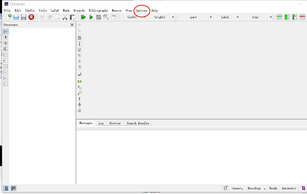Viewport: 307px width, 194px height.
Task: Show the Structure view in the side panel
Action: tap(6, 32)
